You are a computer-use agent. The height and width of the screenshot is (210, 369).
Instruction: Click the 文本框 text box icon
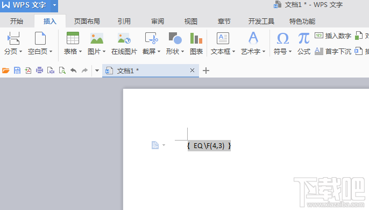(223, 38)
